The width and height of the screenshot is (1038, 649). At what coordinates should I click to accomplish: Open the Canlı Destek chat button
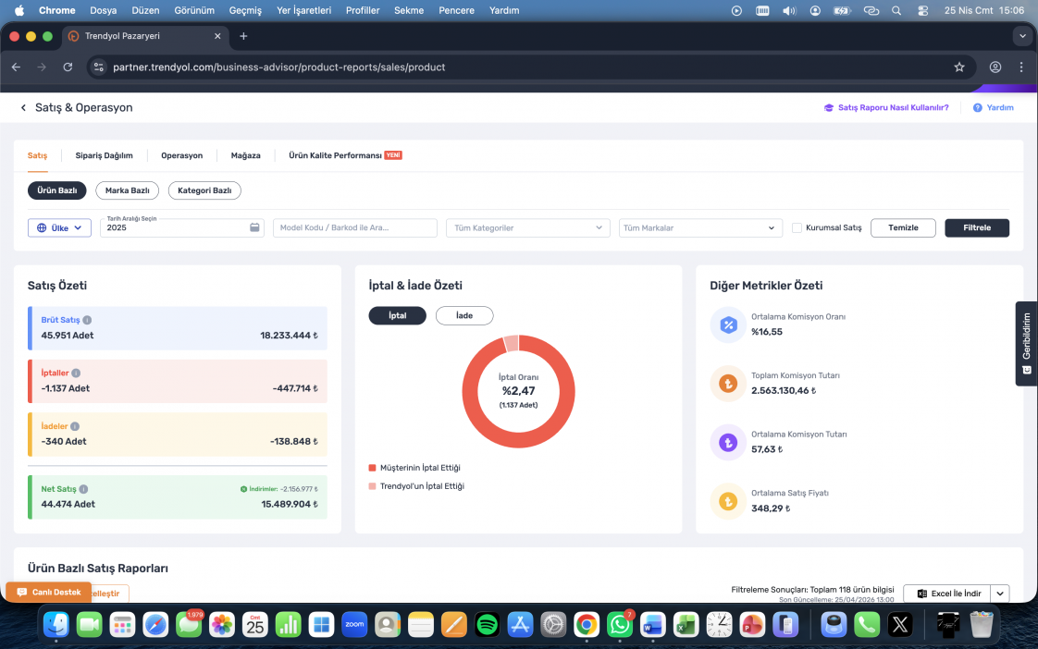[48, 592]
